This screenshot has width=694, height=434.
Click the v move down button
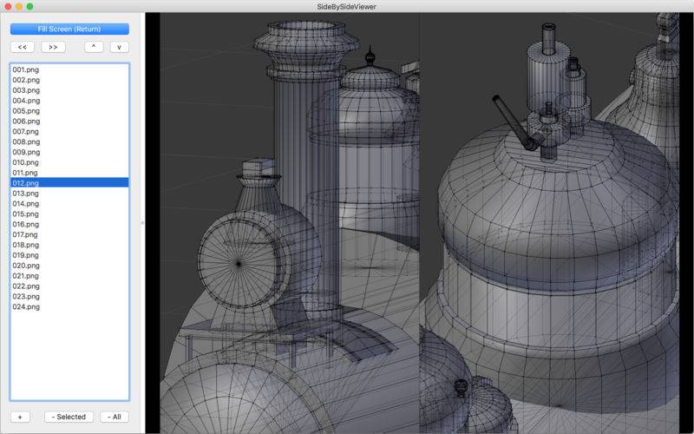(x=119, y=47)
